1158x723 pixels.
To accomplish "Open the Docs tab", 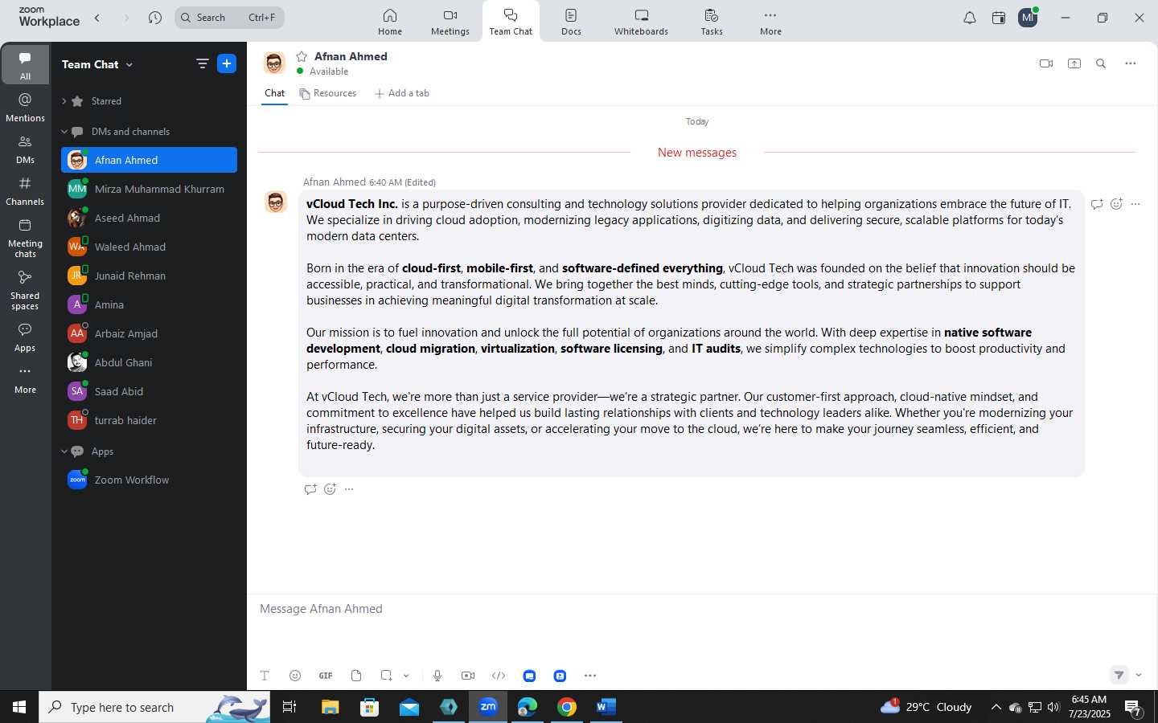I will coord(571,22).
